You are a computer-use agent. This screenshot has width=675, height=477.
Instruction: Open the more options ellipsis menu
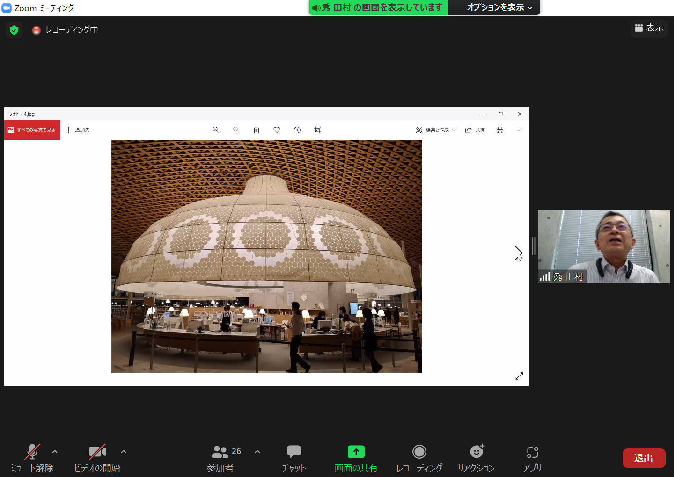520,130
